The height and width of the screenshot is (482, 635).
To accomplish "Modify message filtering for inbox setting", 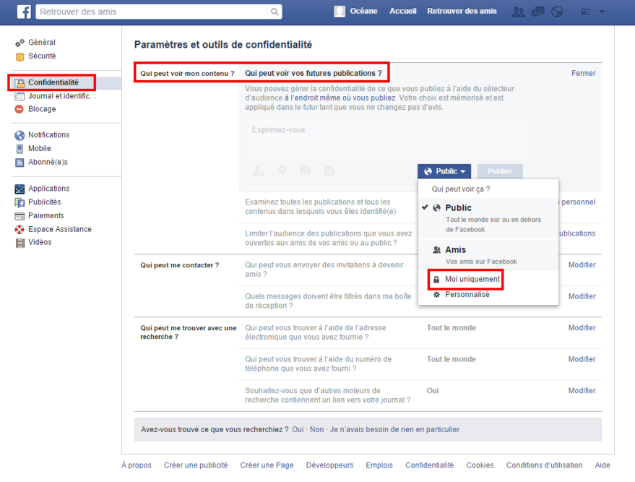I will 582,296.
